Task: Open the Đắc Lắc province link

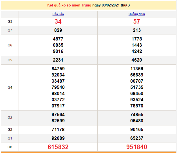Action: (58, 14)
